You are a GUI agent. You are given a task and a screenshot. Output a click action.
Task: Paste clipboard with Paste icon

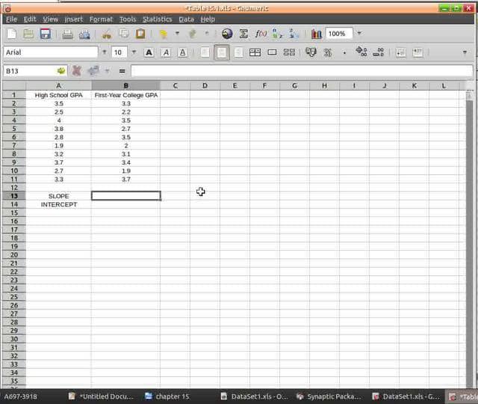(140, 34)
